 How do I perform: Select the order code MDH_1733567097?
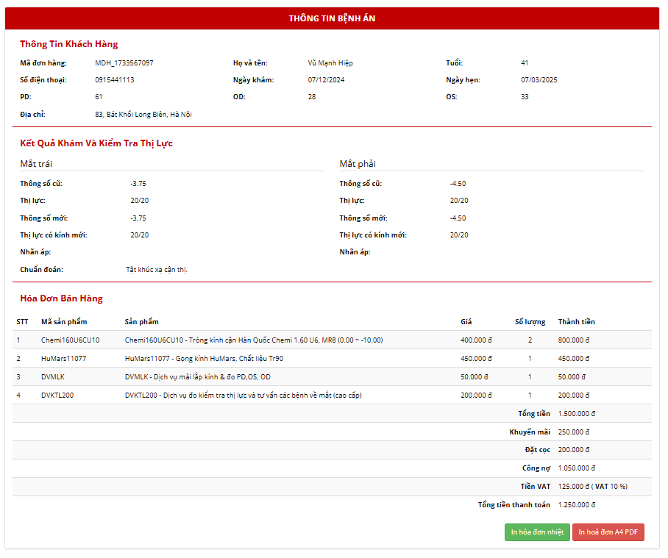tap(124, 63)
